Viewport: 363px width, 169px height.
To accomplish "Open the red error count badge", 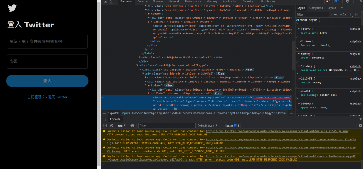I will point(328,2).
